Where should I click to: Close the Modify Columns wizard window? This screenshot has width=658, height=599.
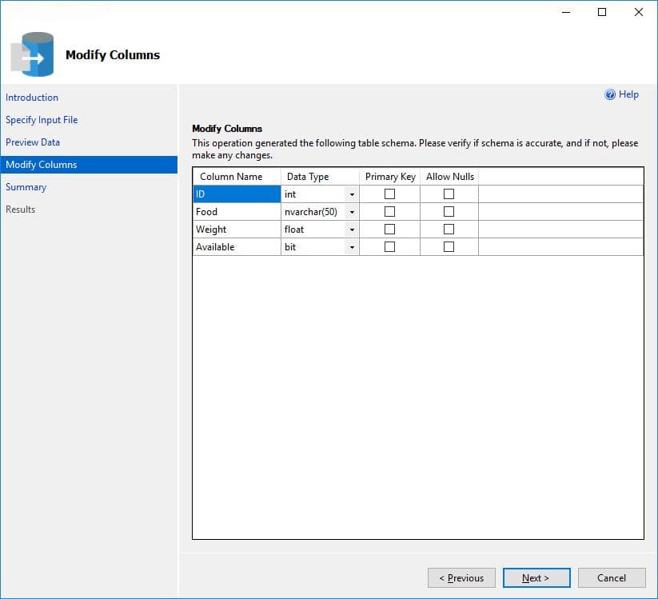click(x=638, y=12)
